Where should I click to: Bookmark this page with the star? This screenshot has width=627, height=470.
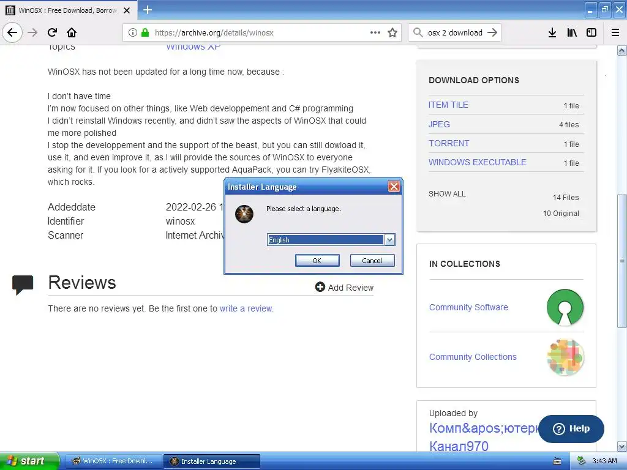pos(392,32)
